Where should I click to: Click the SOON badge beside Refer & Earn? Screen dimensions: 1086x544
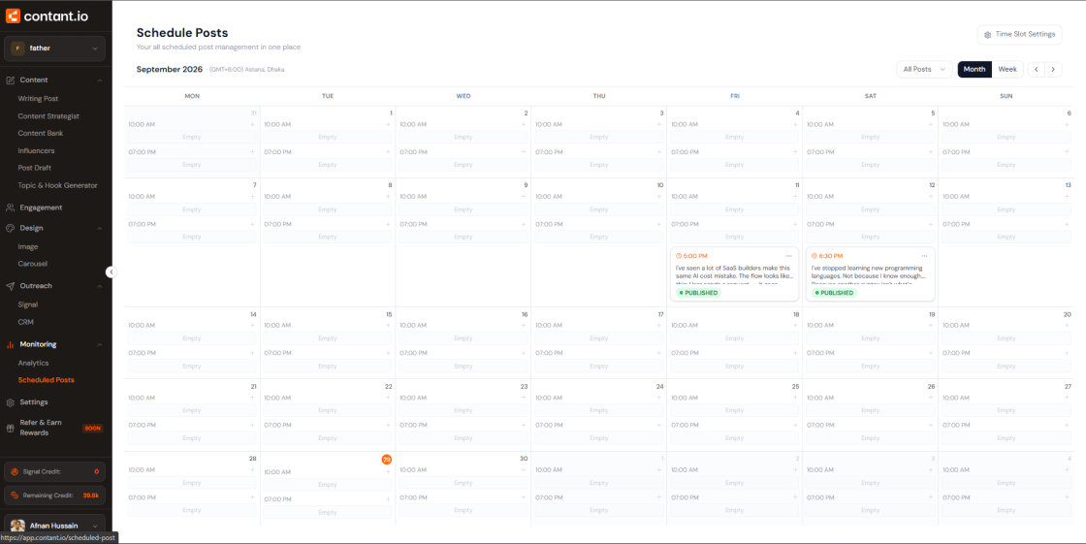[93, 429]
